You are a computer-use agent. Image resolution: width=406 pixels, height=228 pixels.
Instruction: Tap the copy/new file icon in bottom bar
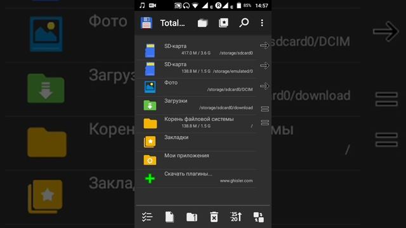pos(169,217)
